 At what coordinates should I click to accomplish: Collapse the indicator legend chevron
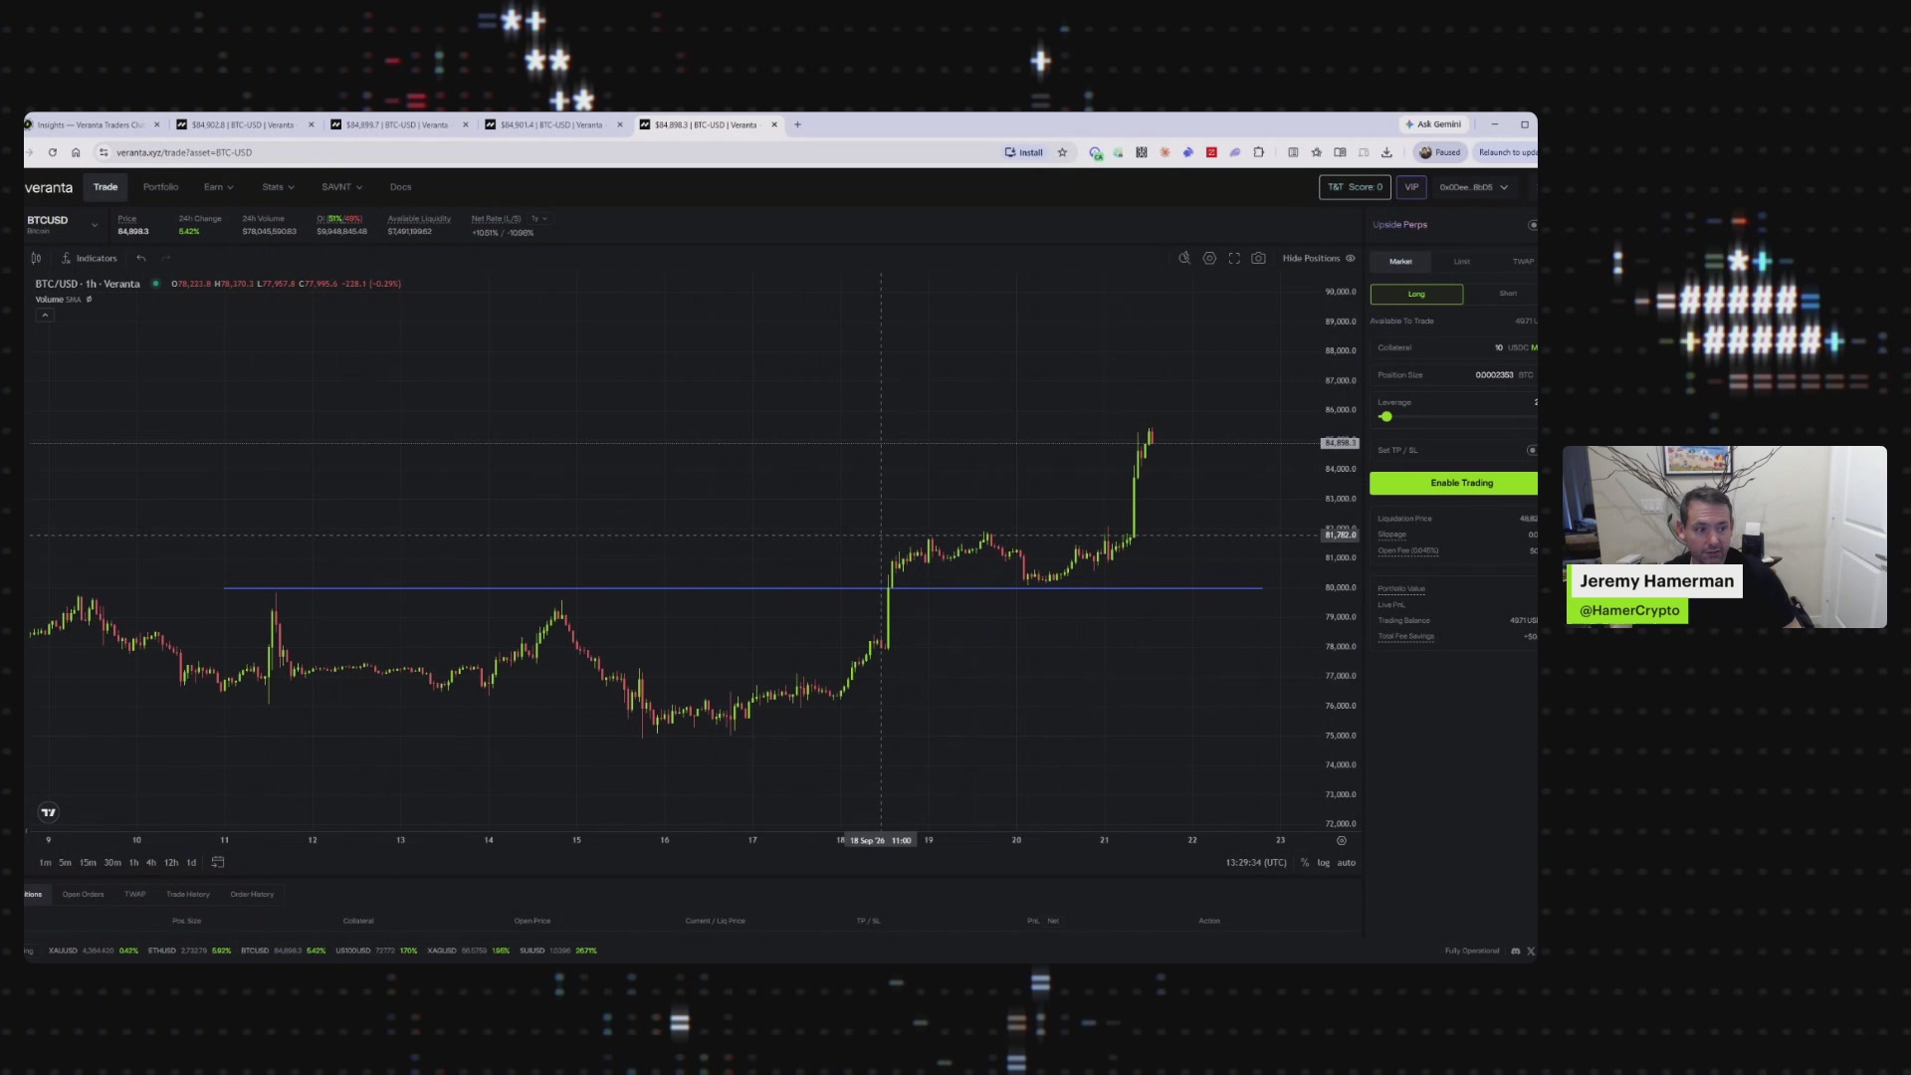coord(45,315)
